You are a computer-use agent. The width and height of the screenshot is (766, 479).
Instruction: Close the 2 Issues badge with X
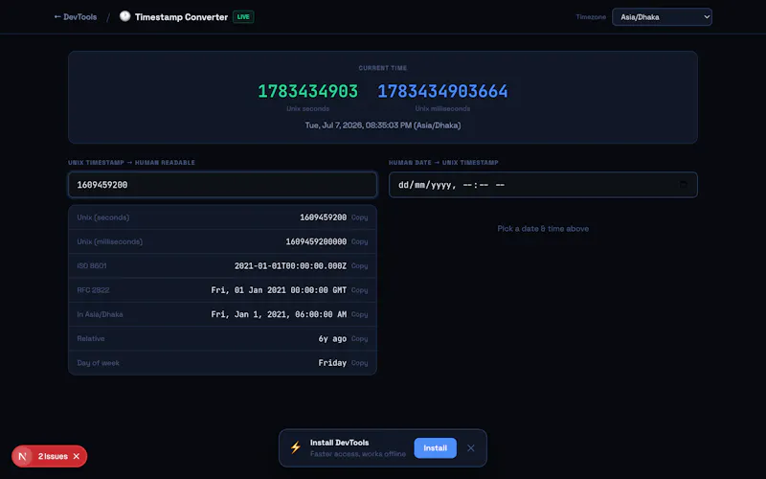77,457
